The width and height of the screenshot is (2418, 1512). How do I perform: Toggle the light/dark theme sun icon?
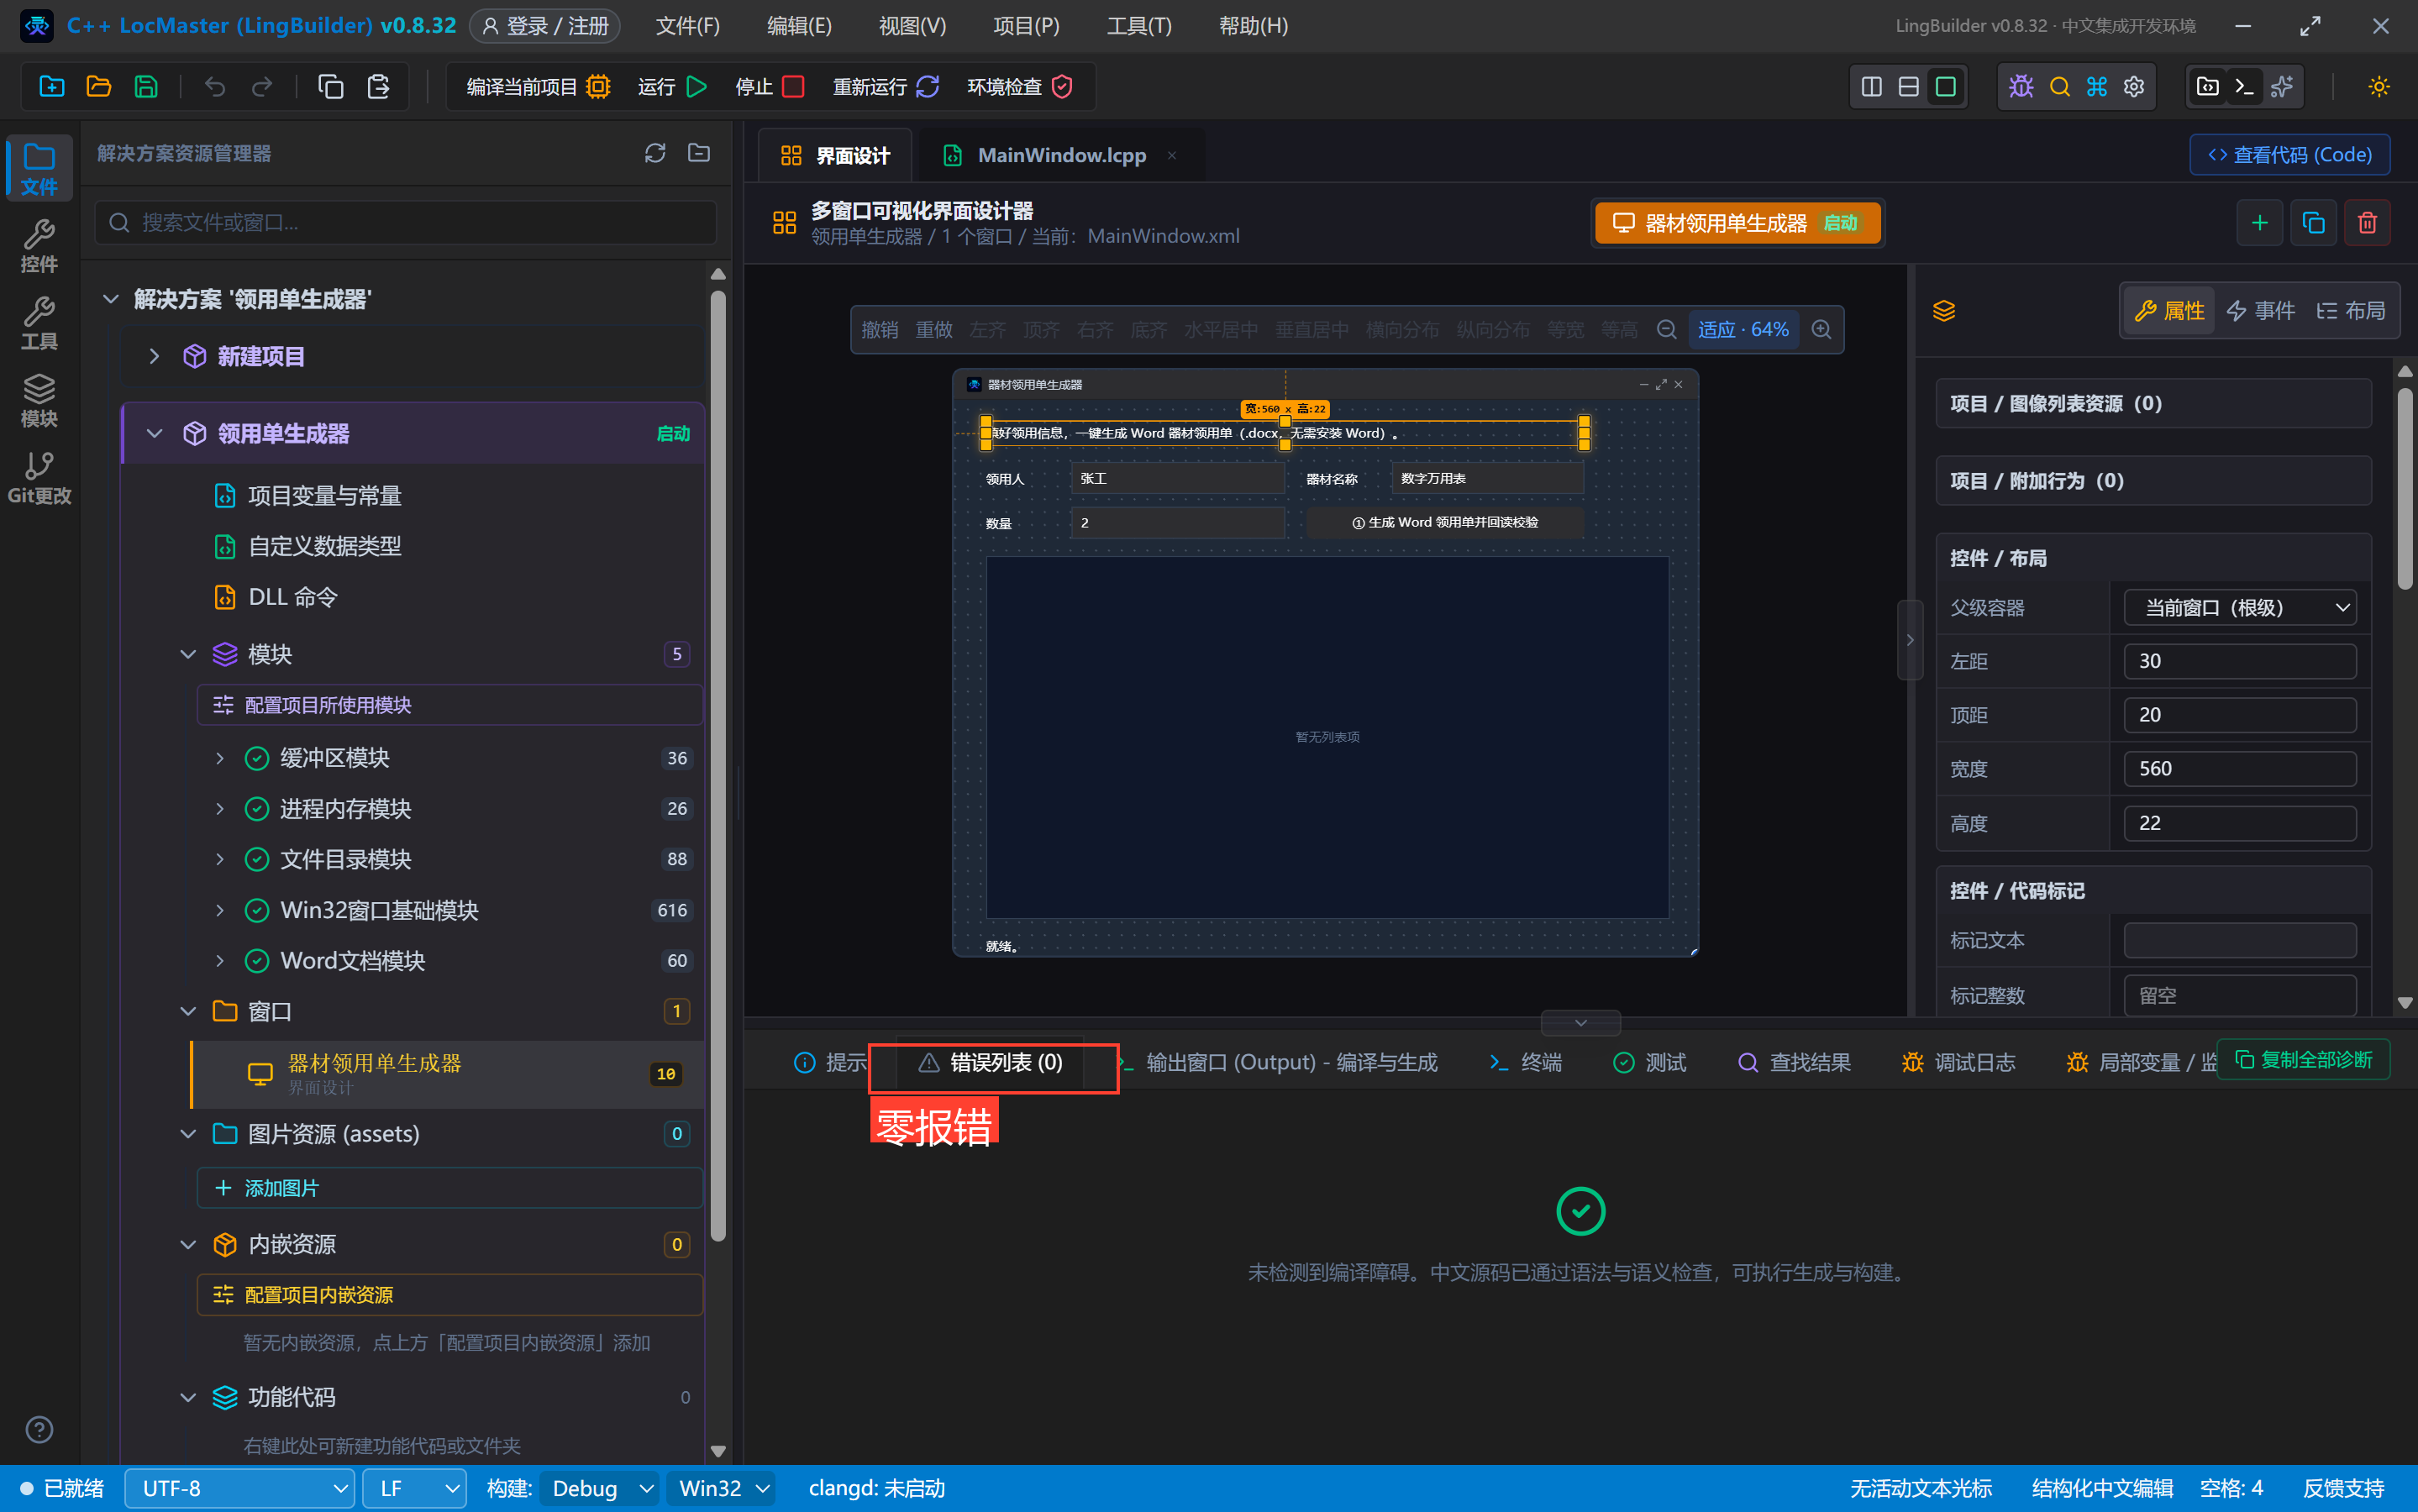2378,87
